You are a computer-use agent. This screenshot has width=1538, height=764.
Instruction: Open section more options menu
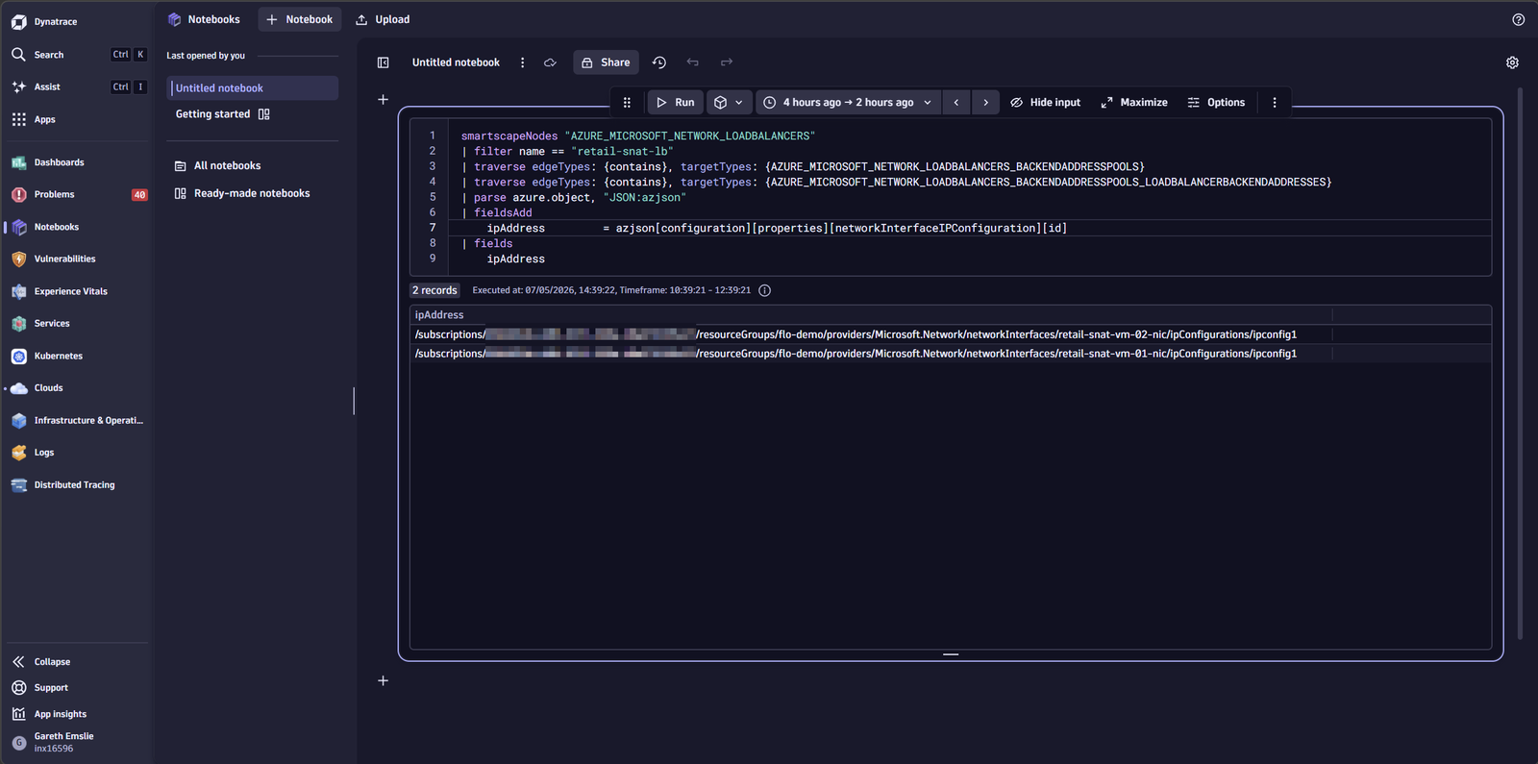pyautogui.click(x=1275, y=103)
